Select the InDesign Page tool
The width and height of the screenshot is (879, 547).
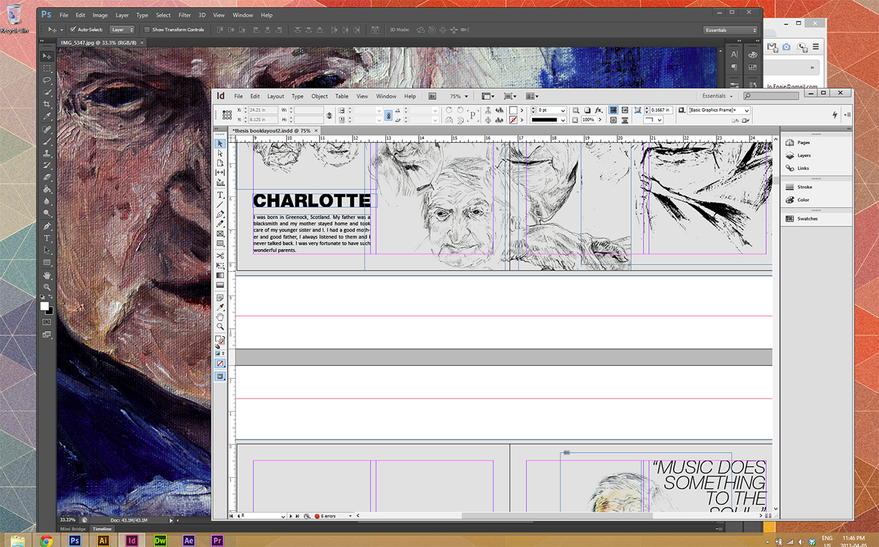220,163
